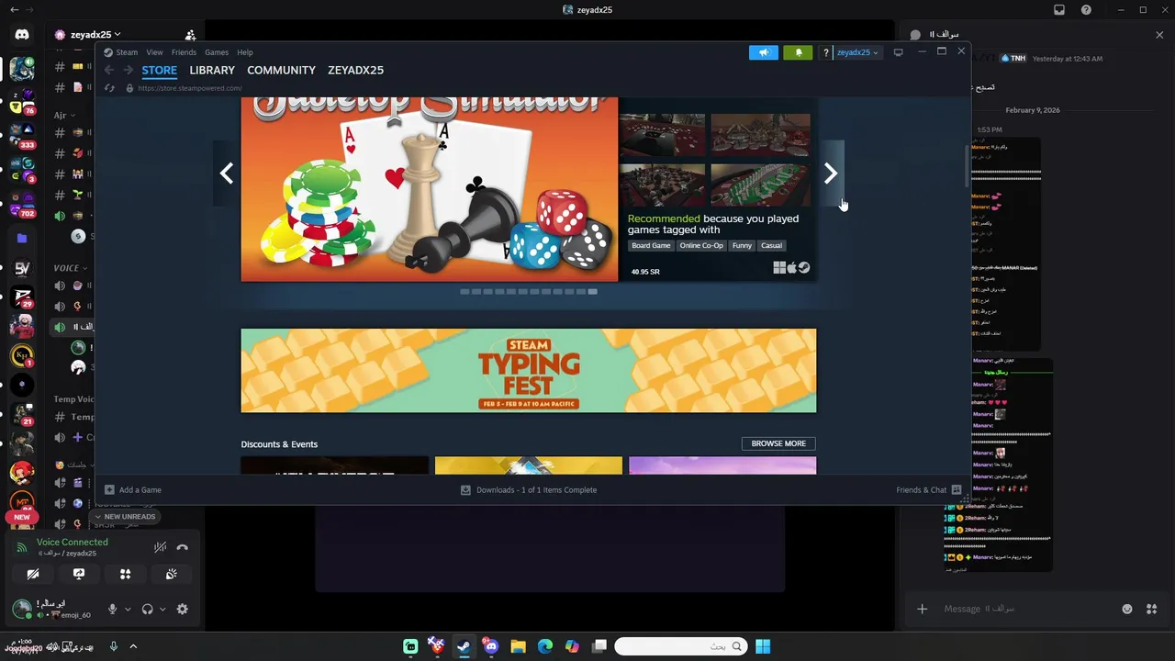
Task: Jump to NEW UNREADS in channel list
Action: (x=125, y=517)
